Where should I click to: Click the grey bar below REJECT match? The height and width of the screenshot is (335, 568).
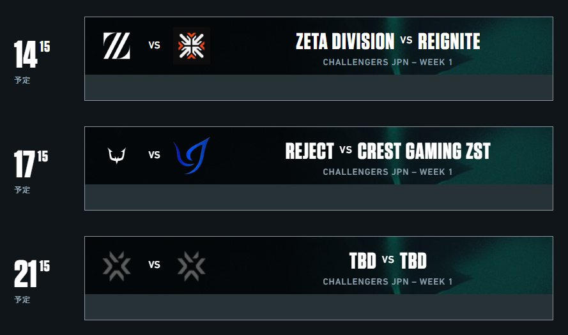pyautogui.click(x=319, y=197)
